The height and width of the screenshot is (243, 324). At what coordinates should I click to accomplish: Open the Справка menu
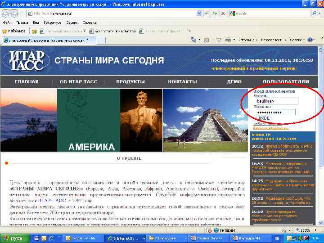(90, 22)
